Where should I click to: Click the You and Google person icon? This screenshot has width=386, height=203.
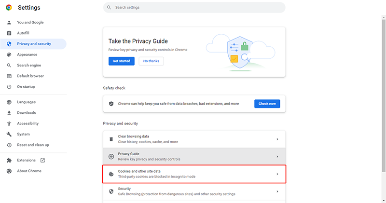(9, 22)
